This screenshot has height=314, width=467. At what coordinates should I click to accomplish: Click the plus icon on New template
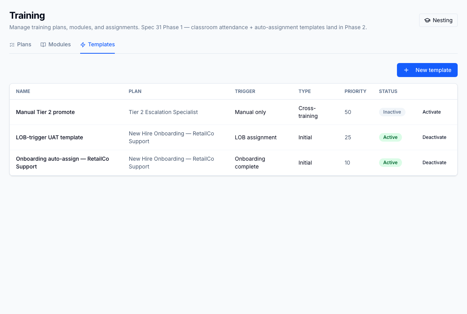click(406, 70)
